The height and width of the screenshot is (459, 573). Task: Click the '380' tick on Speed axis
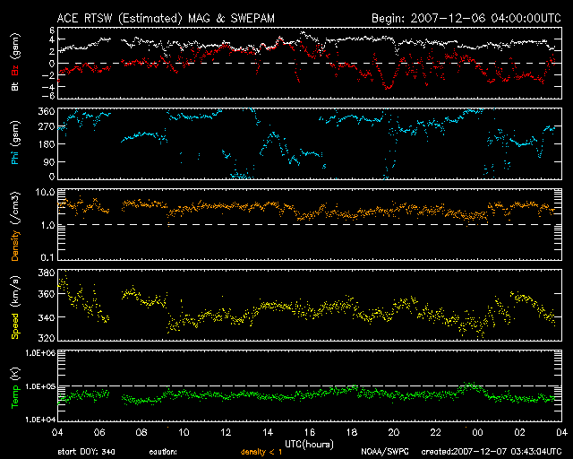(x=47, y=273)
